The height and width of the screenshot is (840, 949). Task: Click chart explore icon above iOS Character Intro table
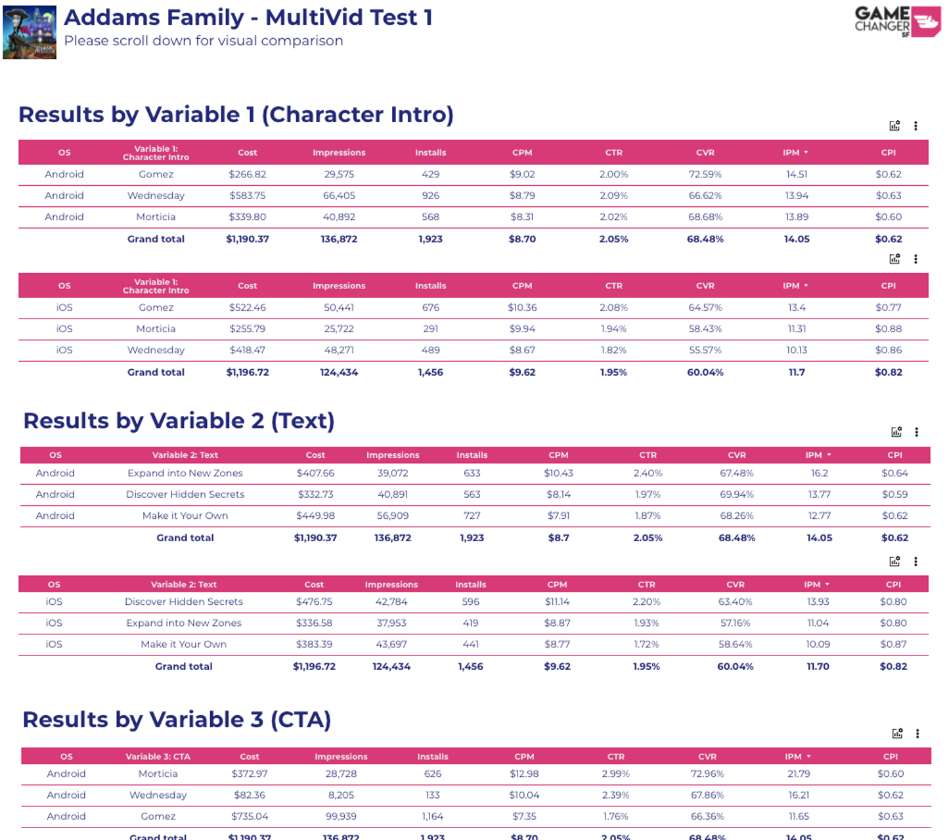[894, 259]
